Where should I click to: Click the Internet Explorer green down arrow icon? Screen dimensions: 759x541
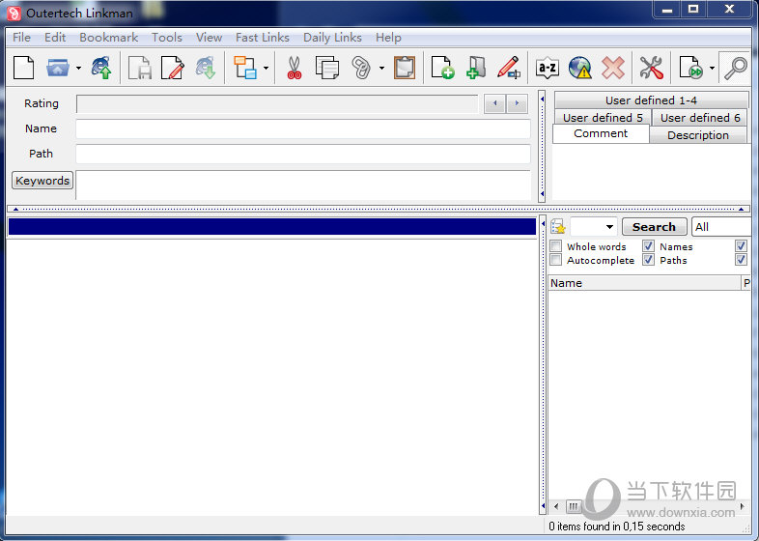206,68
